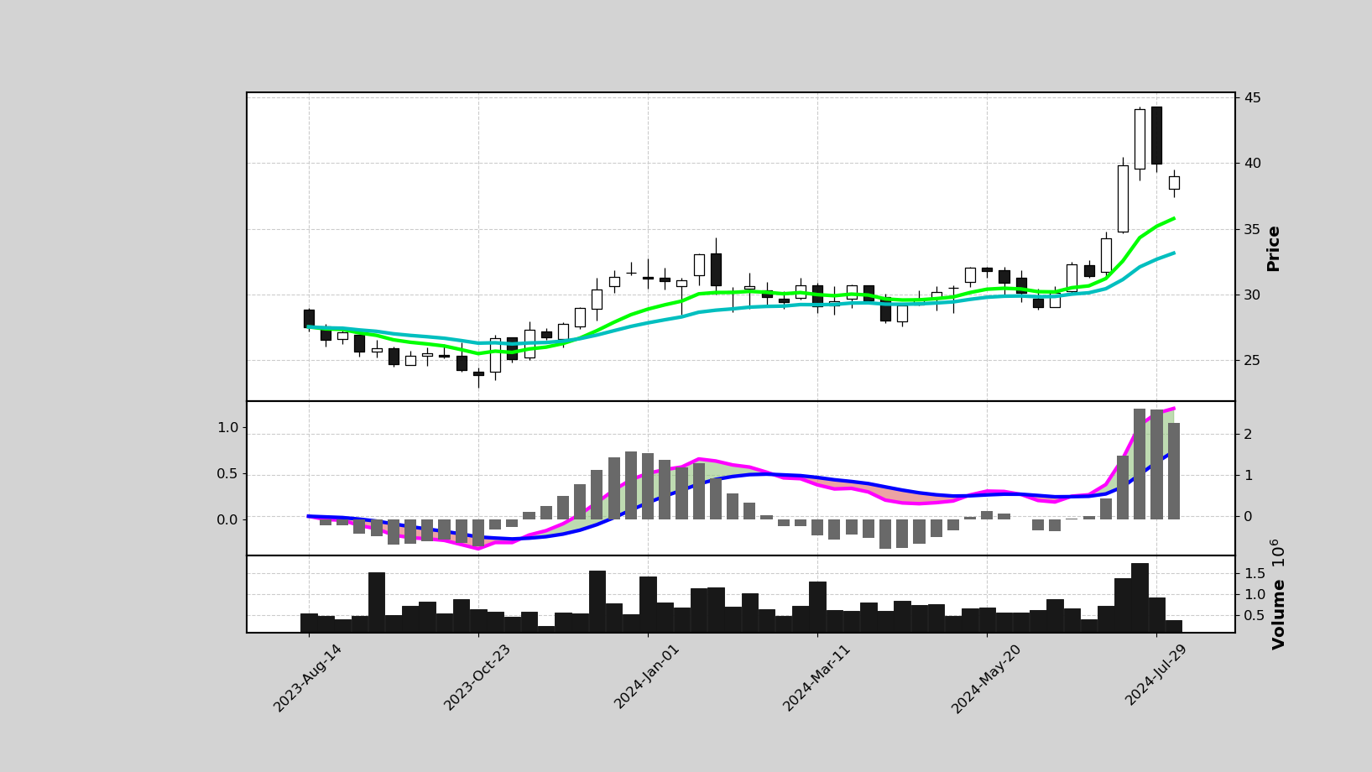
Task: Click the 2024-Jul-29 date label
Action: (x=1156, y=675)
